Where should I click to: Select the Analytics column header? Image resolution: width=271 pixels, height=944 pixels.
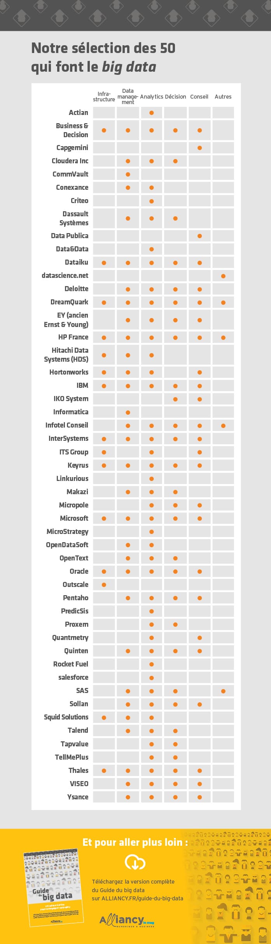tap(152, 97)
